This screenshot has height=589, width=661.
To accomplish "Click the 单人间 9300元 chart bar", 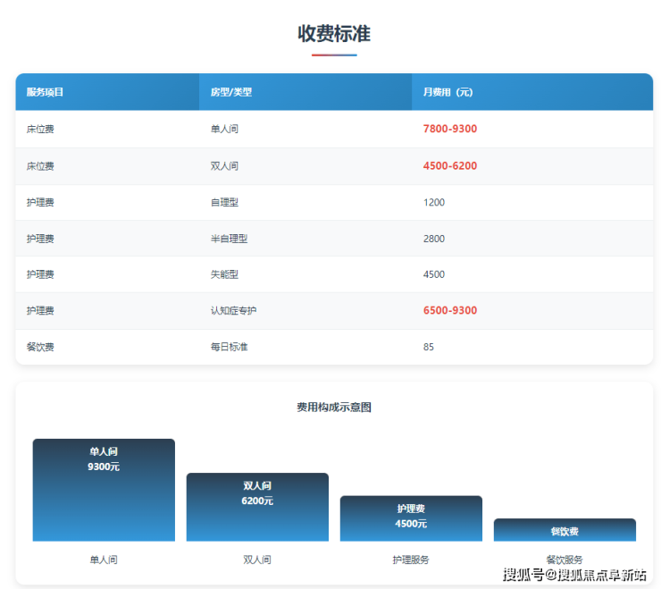I will [x=104, y=490].
